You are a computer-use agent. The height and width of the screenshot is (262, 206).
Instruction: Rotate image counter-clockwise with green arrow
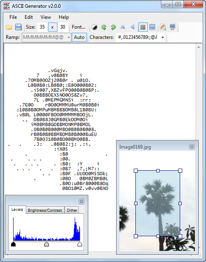104,27
